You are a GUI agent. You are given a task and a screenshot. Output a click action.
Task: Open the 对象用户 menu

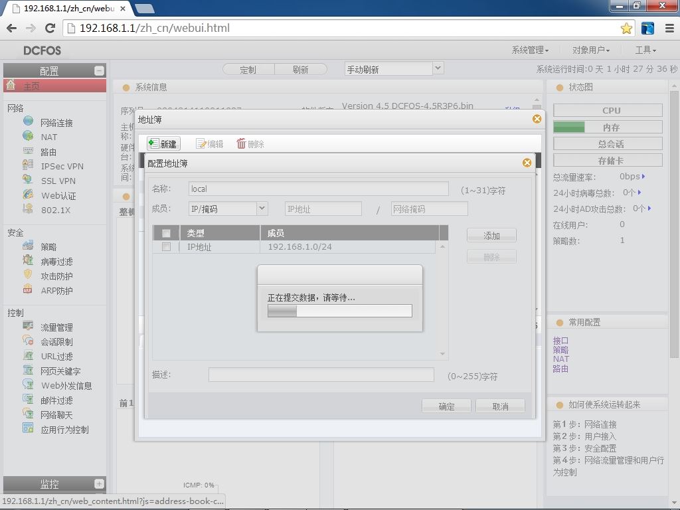[590, 50]
